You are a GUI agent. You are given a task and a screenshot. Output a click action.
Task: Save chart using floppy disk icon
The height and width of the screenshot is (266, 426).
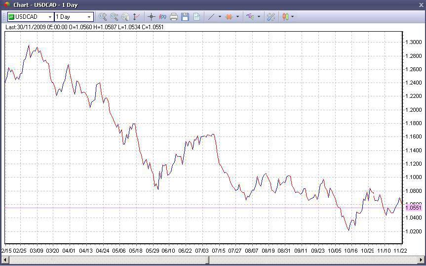tap(185, 17)
